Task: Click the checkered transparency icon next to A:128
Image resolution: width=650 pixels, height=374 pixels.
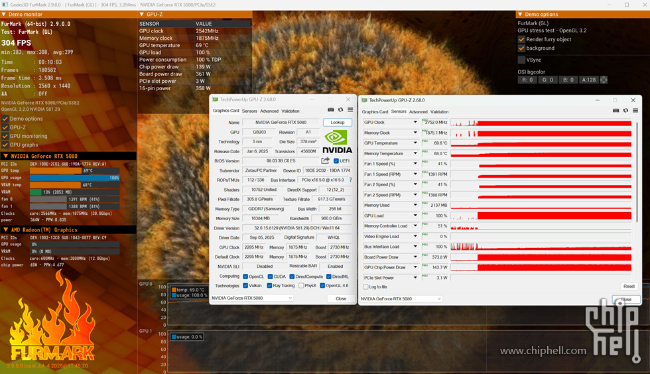Action: [604, 80]
